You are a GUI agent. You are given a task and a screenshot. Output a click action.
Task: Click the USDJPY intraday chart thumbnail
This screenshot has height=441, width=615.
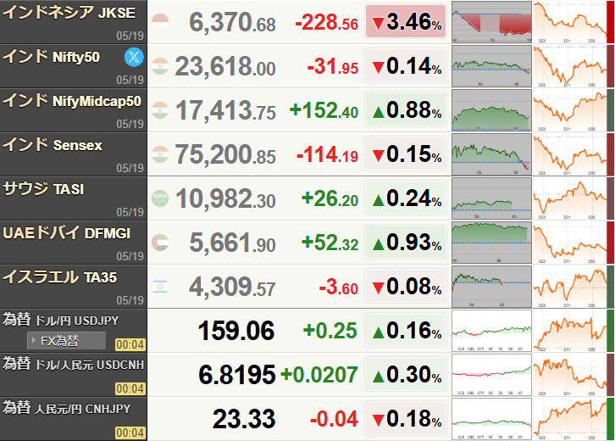point(491,331)
